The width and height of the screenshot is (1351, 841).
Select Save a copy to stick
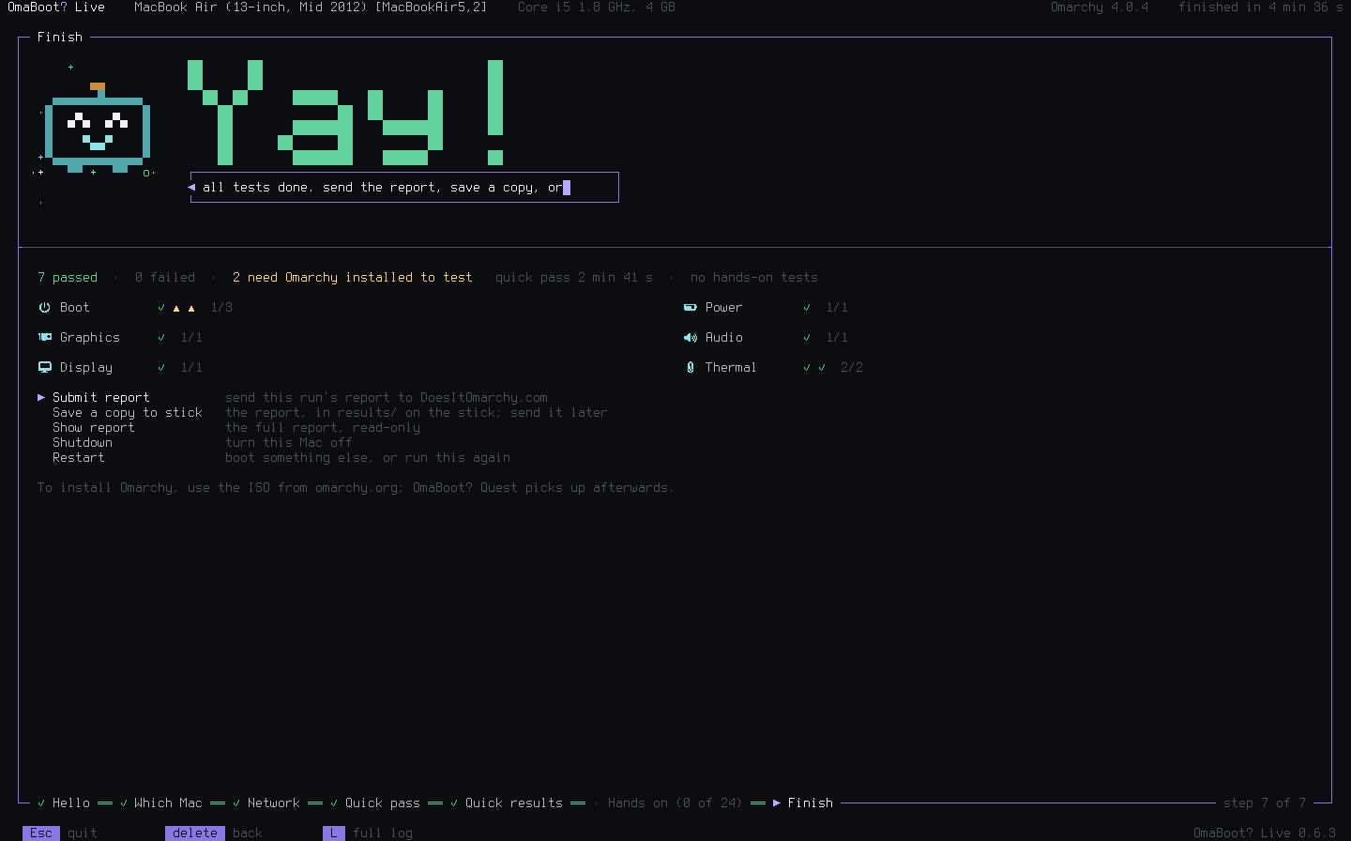coord(128,412)
